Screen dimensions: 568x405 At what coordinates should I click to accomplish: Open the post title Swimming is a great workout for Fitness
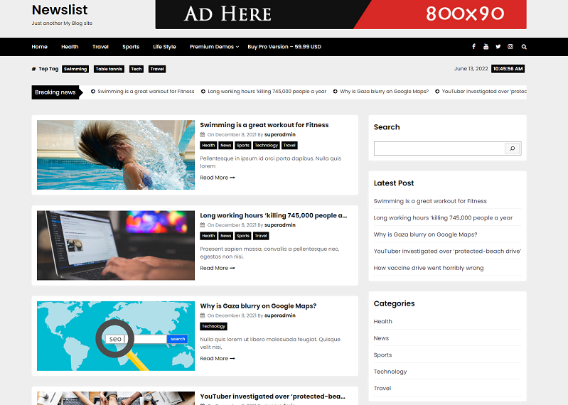pos(264,125)
